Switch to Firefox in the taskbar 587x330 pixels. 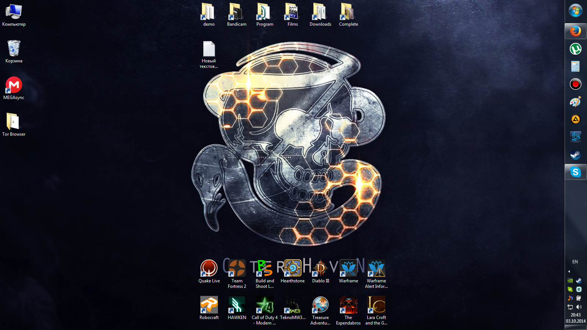[x=576, y=31]
